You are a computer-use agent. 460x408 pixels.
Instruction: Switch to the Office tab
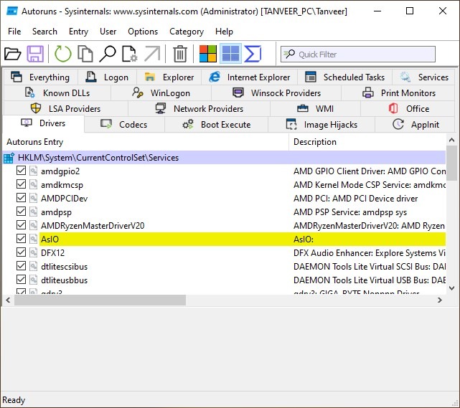408,109
